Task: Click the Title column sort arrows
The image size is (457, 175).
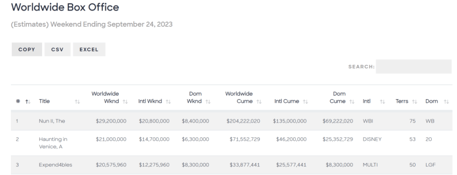Action: click(77, 102)
